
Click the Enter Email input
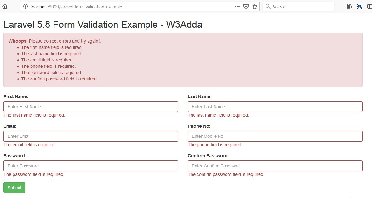coord(91,136)
